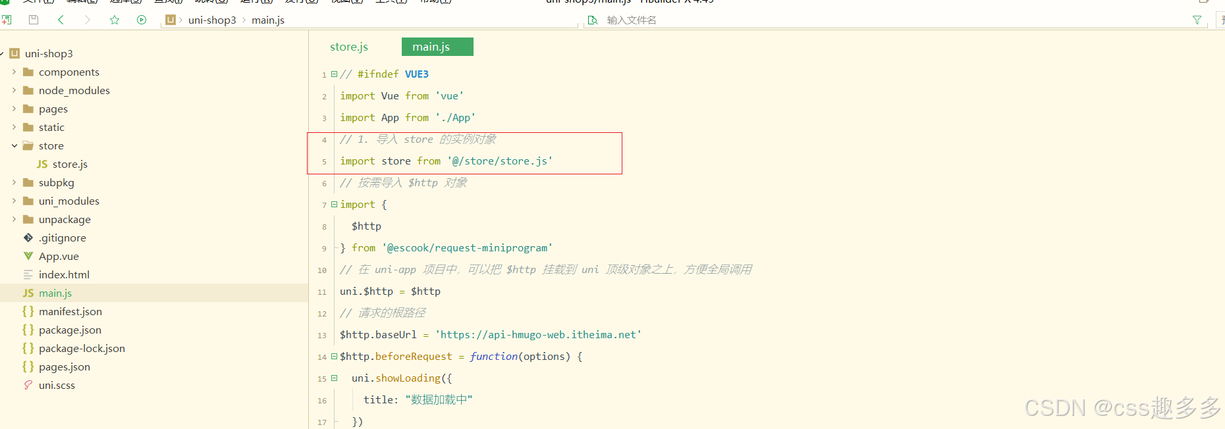
Task: Select the pages folder label
Action: coord(53,109)
